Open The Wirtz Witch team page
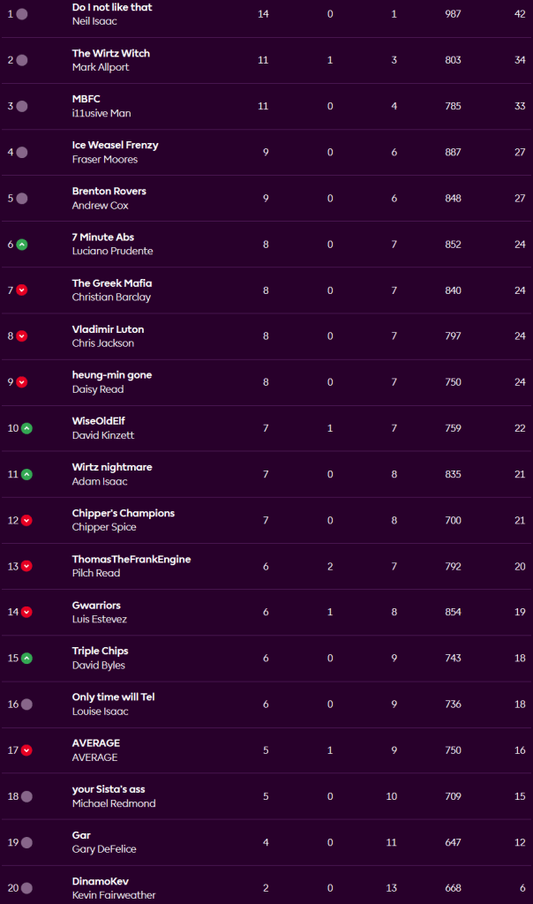533x904 pixels. (111, 53)
